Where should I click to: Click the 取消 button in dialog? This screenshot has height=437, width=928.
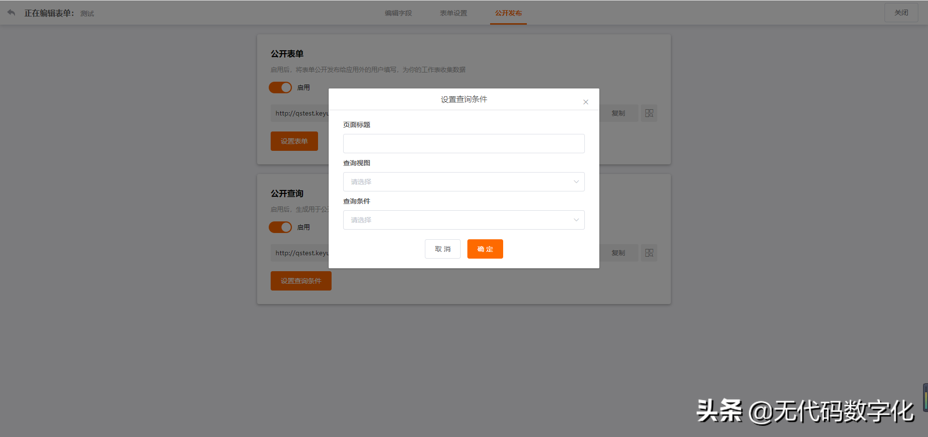pos(443,249)
